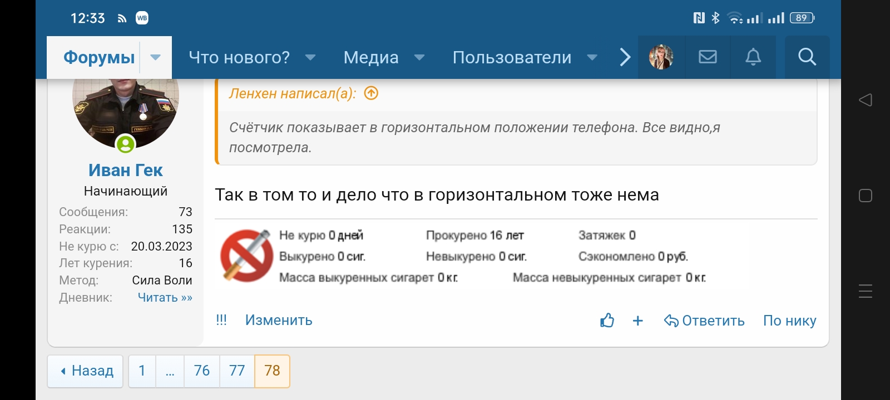
Task: Go to page 77
Action: click(x=237, y=371)
